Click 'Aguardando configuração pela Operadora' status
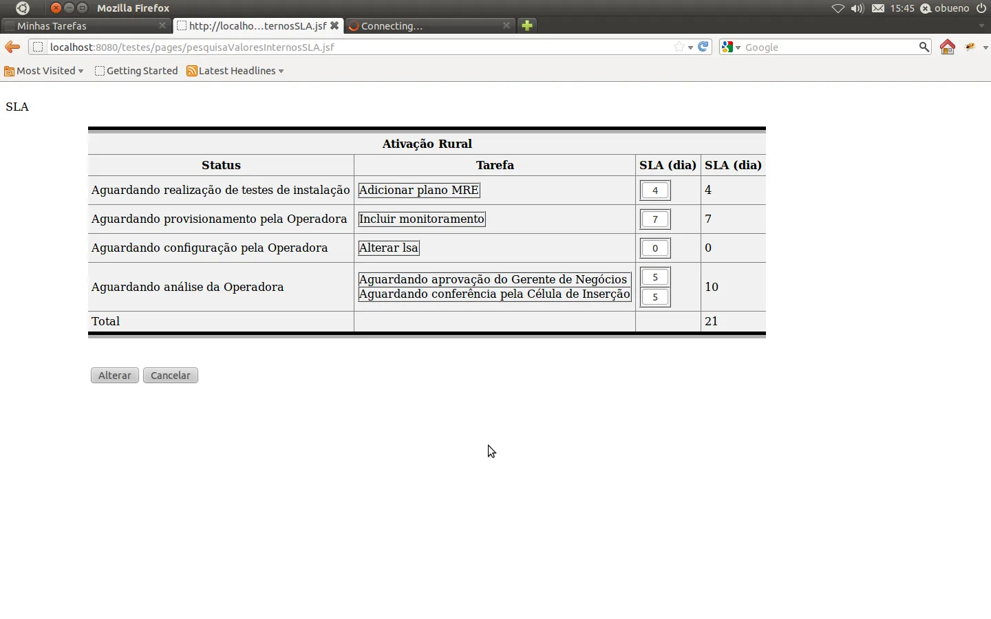The width and height of the screenshot is (991, 619). [x=210, y=248]
